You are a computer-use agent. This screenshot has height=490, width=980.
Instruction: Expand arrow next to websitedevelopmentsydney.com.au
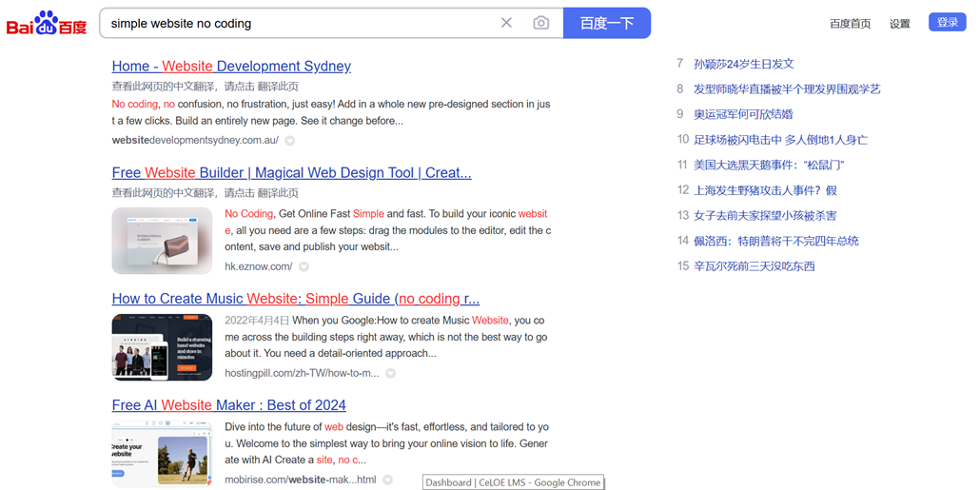[x=289, y=141]
